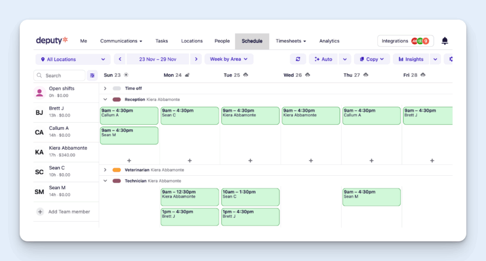Image resolution: width=486 pixels, height=261 pixels.
Task: Click the Time off grey color pill
Action: click(117, 89)
